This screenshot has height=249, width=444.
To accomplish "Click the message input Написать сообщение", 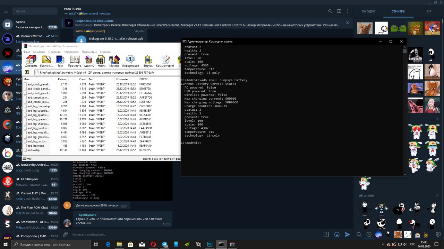I will click(196, 234).
